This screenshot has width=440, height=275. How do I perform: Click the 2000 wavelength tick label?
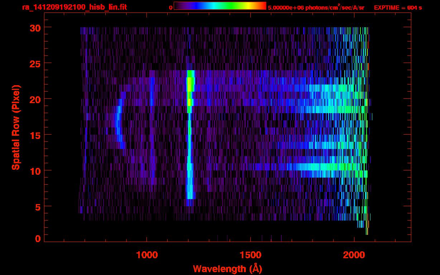(354, 255)
